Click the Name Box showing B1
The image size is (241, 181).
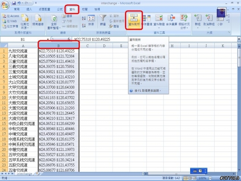pyautogui.click(x=23, y=39)
